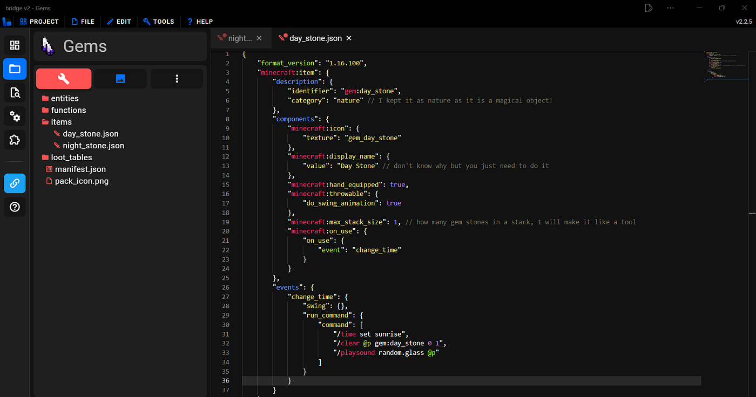
Task: Collapse the items folder
Action: [x=61, y=122]
